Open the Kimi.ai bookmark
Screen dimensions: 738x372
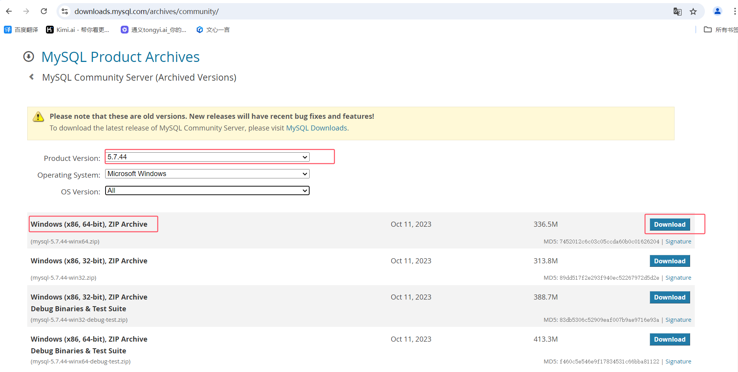pos(77,30)
